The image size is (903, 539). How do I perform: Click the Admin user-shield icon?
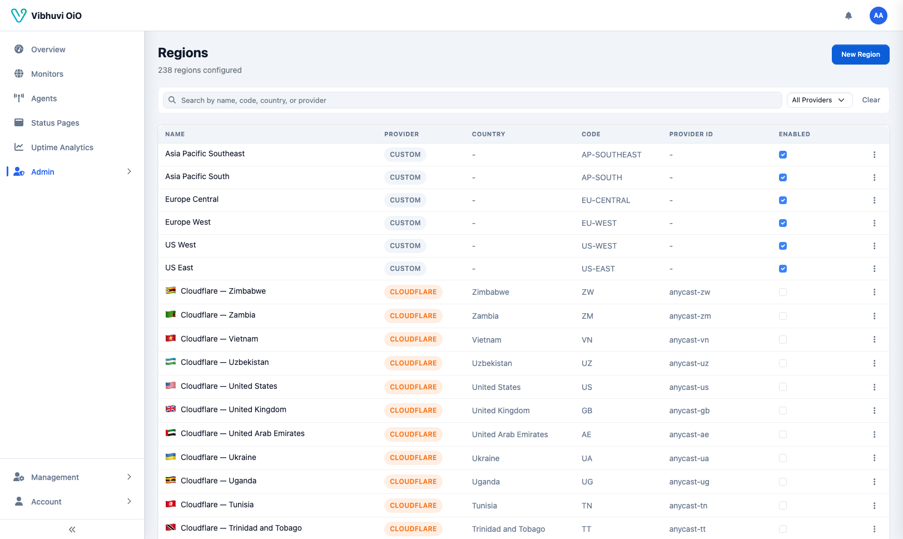19,171
